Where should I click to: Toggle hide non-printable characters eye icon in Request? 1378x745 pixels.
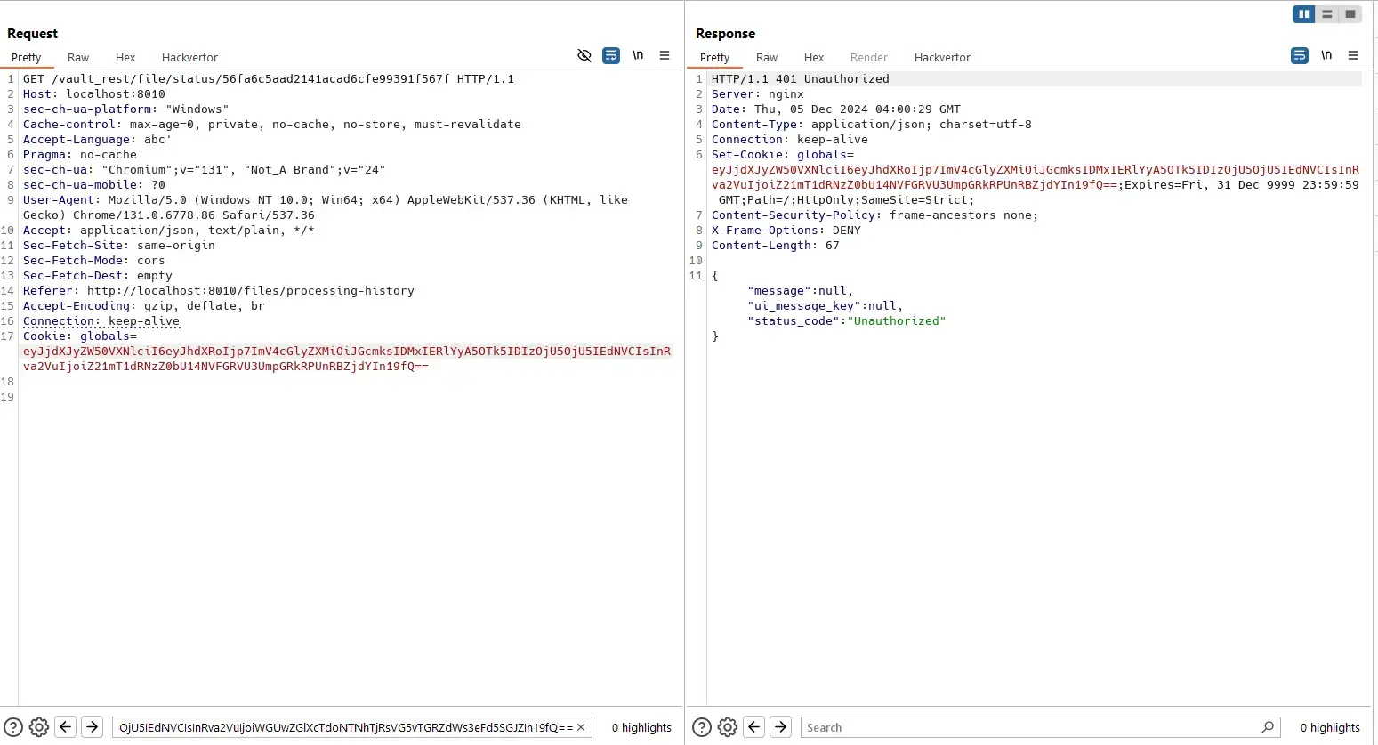tap(584, 55)
